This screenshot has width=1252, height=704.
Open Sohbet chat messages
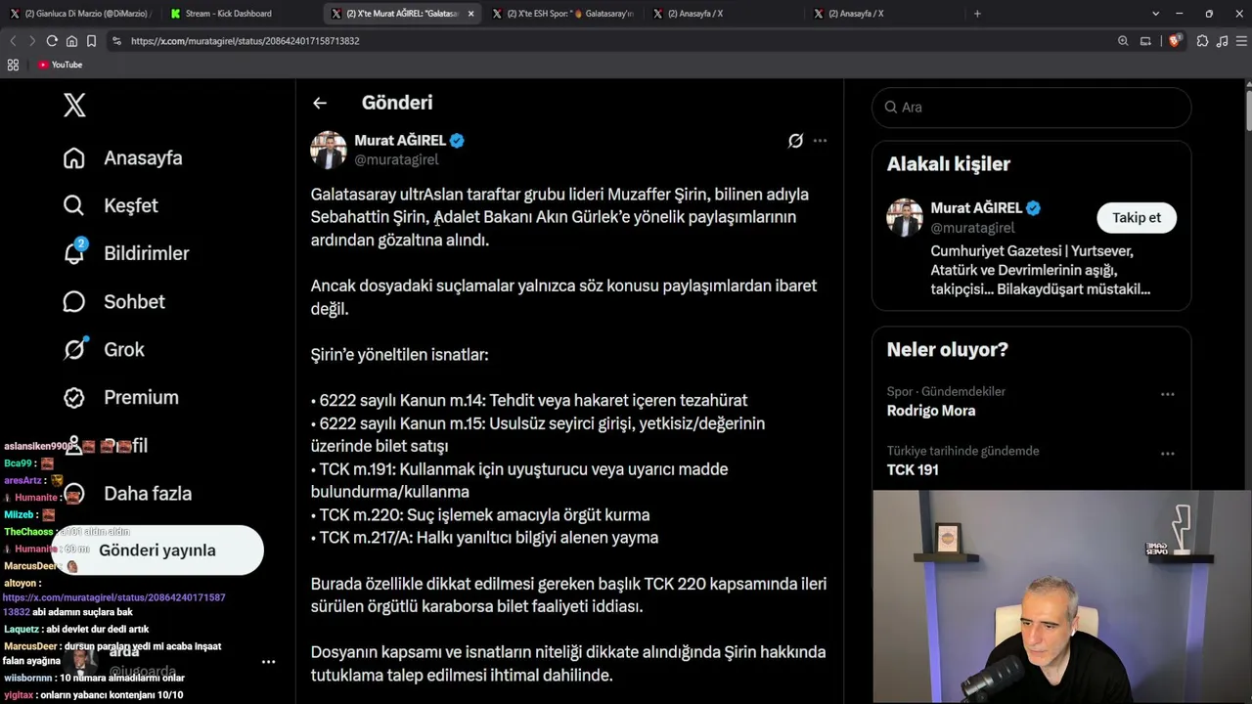pyautogui.click(x=113, y=301)
